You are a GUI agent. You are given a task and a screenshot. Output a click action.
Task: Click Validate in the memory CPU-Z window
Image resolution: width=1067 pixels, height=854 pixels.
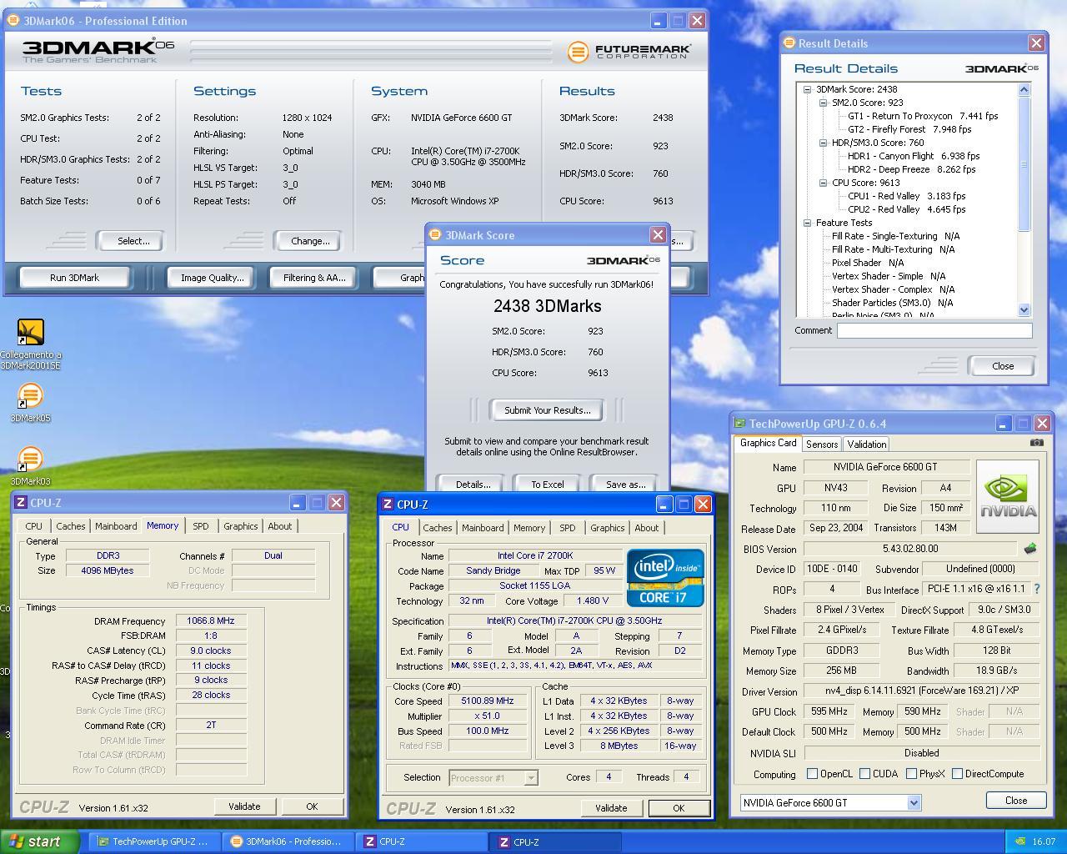pos(244,806)
